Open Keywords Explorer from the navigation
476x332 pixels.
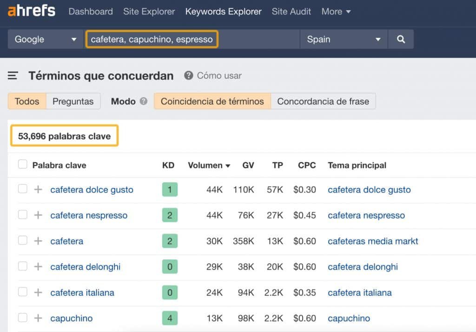click(x=224, y=12)
